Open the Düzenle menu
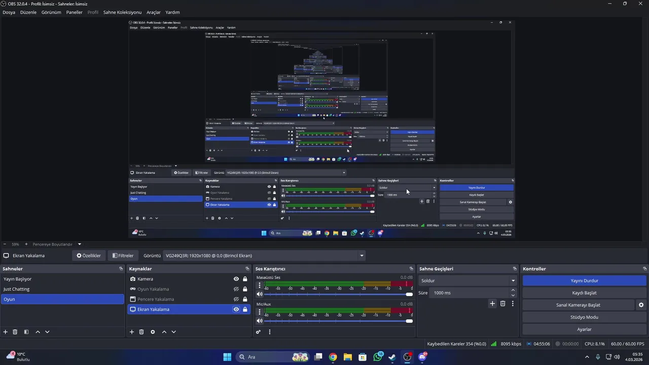649x365 pixels. pos(28,12)
